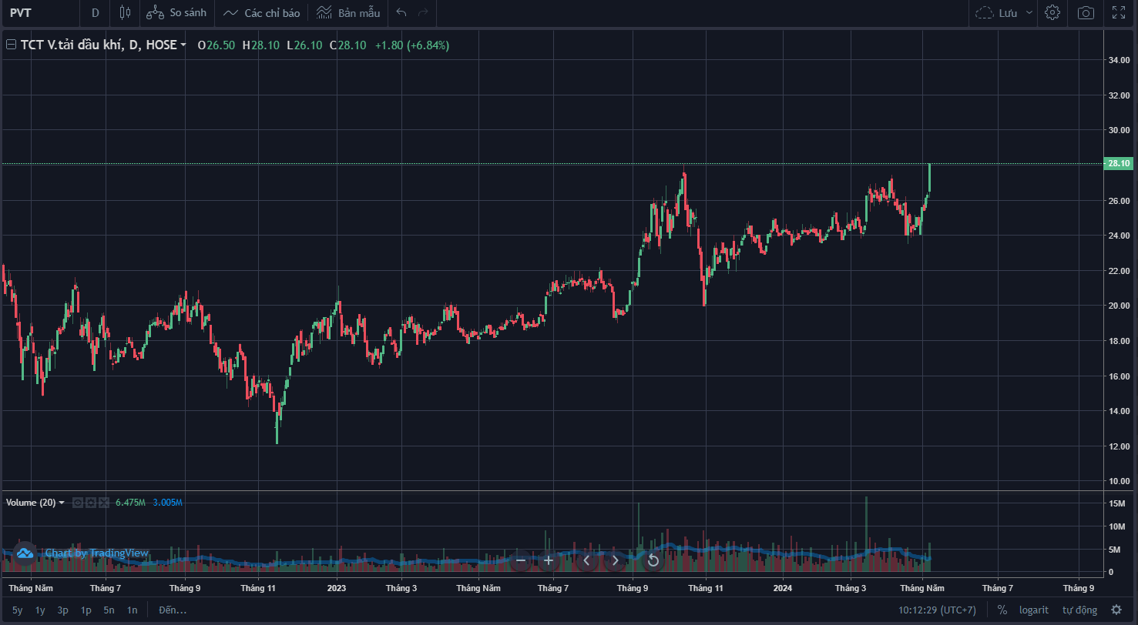The height and width of the screenshot is (625, 1138).
Task: Zoom out the chart with minus button
Action: click(521, 560)
